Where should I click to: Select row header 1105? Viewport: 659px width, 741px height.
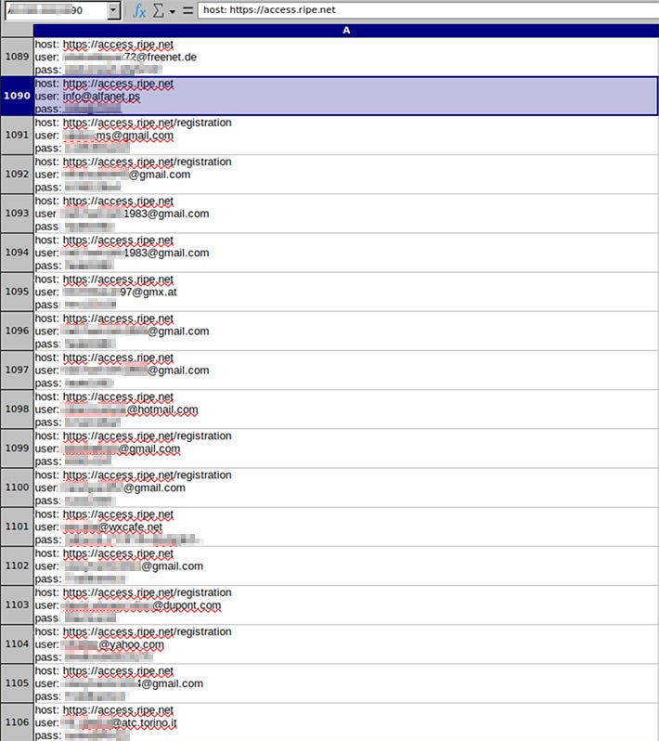17,683
